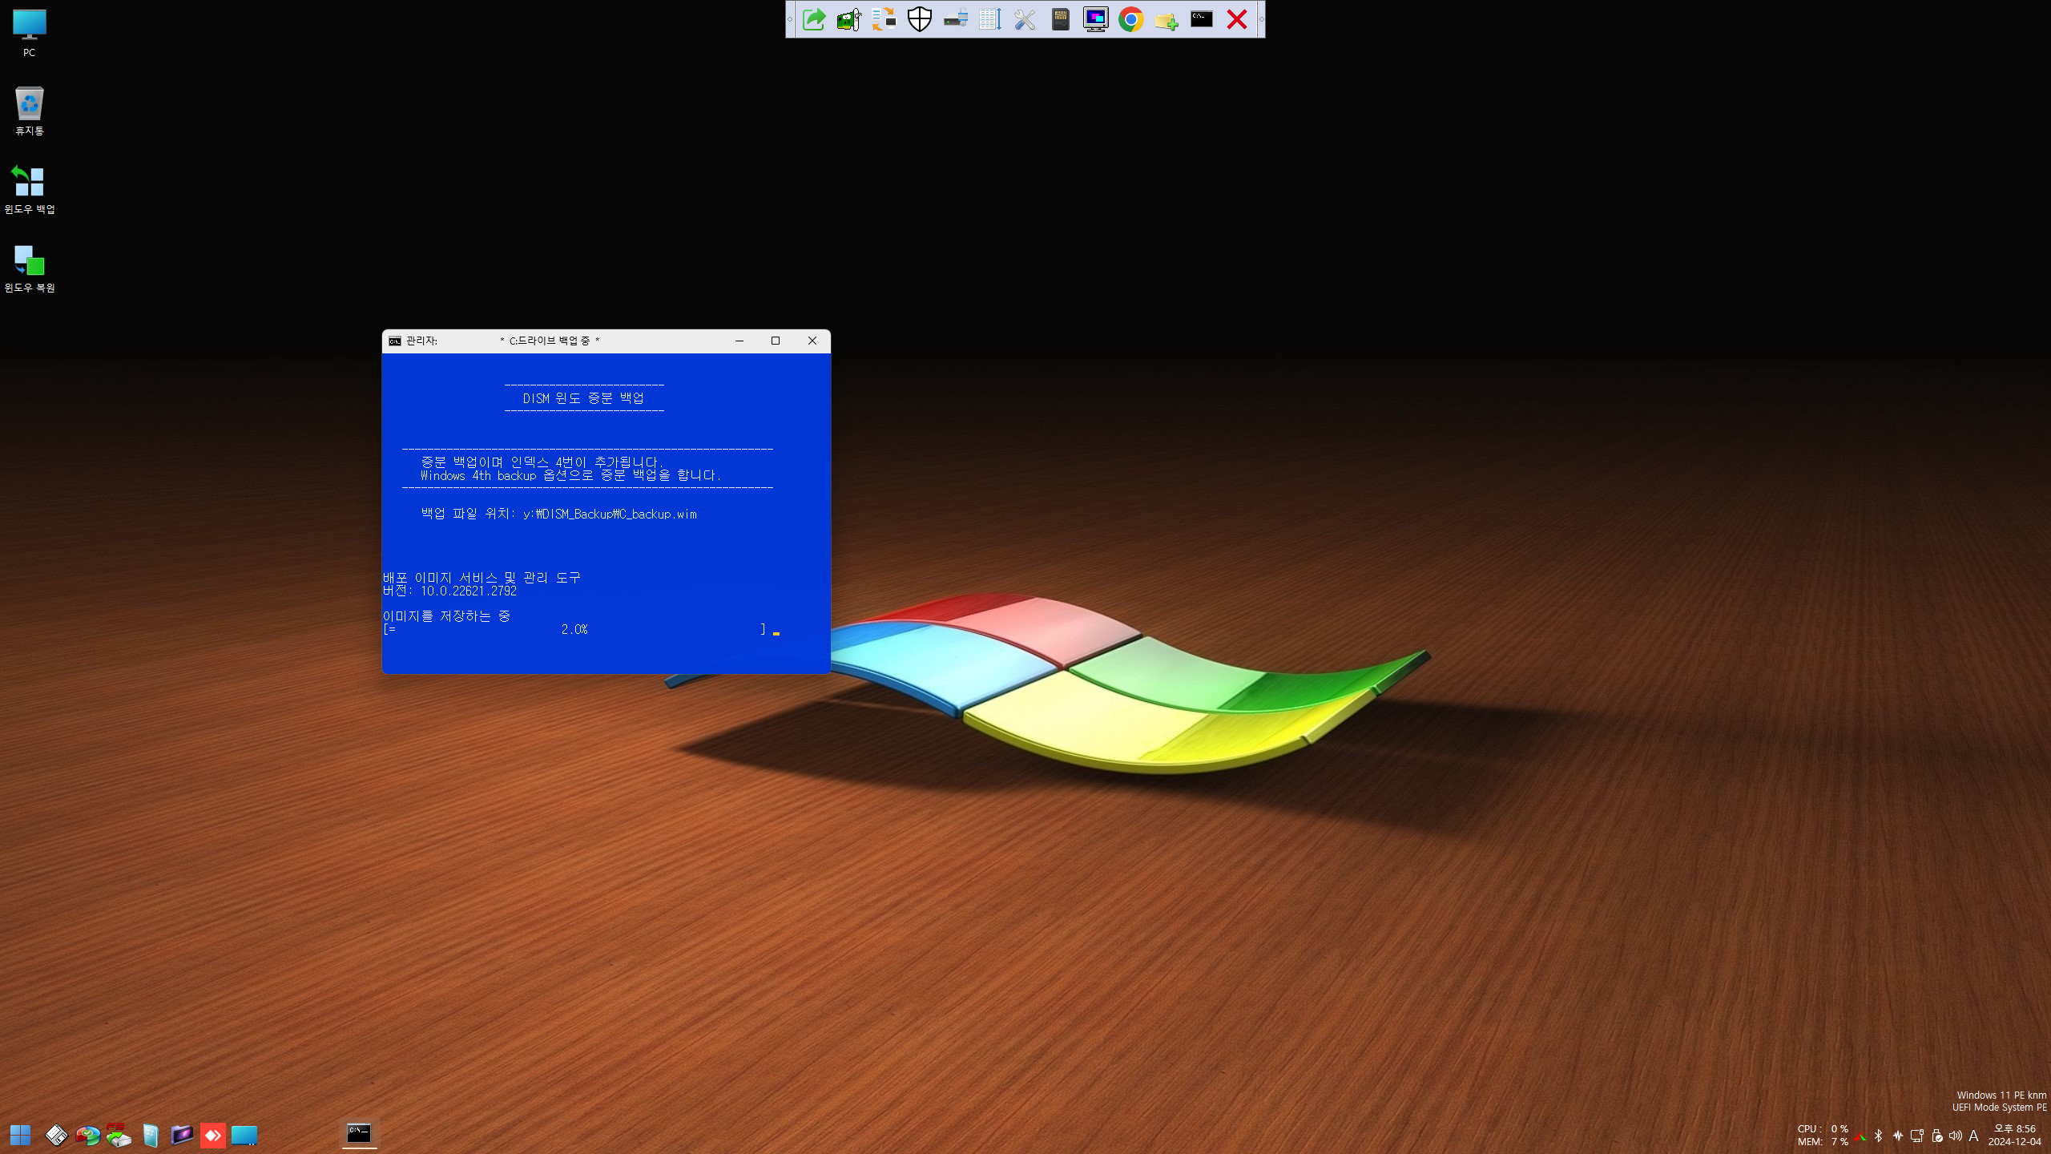The height and width of the screenshot is (1154, 2051).
Task: Maximize the backup console window
Action: pos(776,341)
